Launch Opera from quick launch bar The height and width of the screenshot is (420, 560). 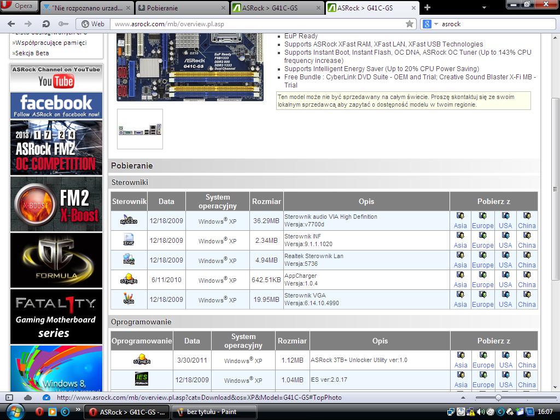point(39,412)
